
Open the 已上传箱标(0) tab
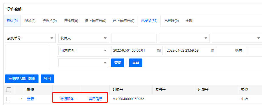coord(124,21)
